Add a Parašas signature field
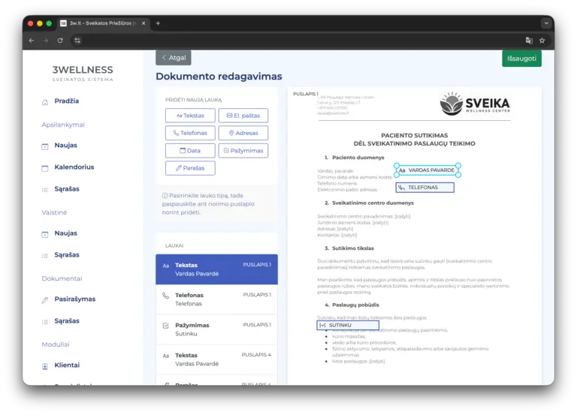Viewport: 577px width, 415px height. [190, 168]
